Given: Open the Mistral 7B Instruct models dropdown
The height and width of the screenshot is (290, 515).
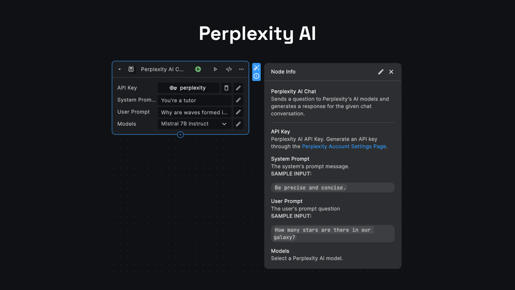Looking at the screenshot, I should point(194,124).
